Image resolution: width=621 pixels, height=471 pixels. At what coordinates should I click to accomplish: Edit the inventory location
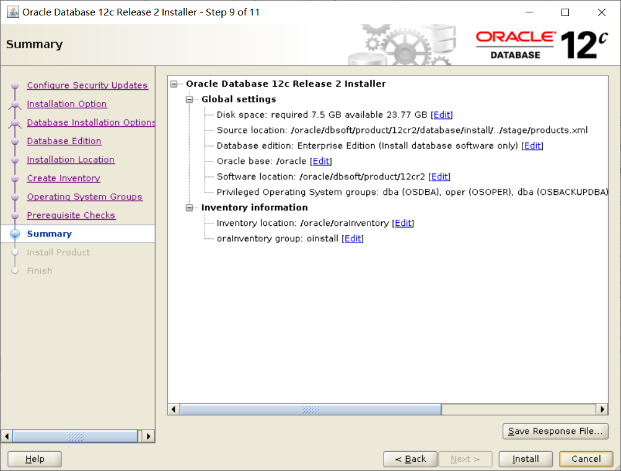click(x=403, y=223)
